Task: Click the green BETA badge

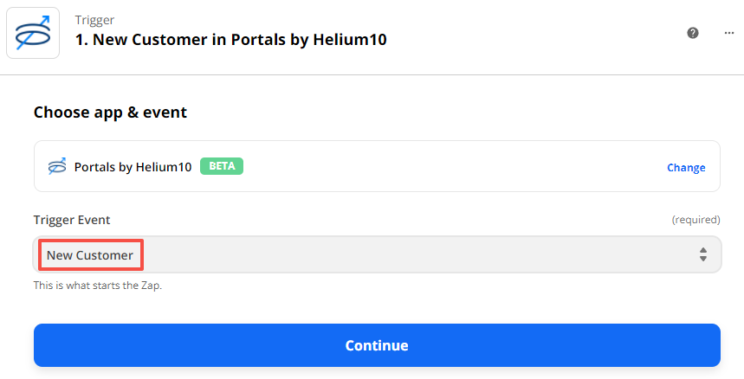Action: click(222, 166)
